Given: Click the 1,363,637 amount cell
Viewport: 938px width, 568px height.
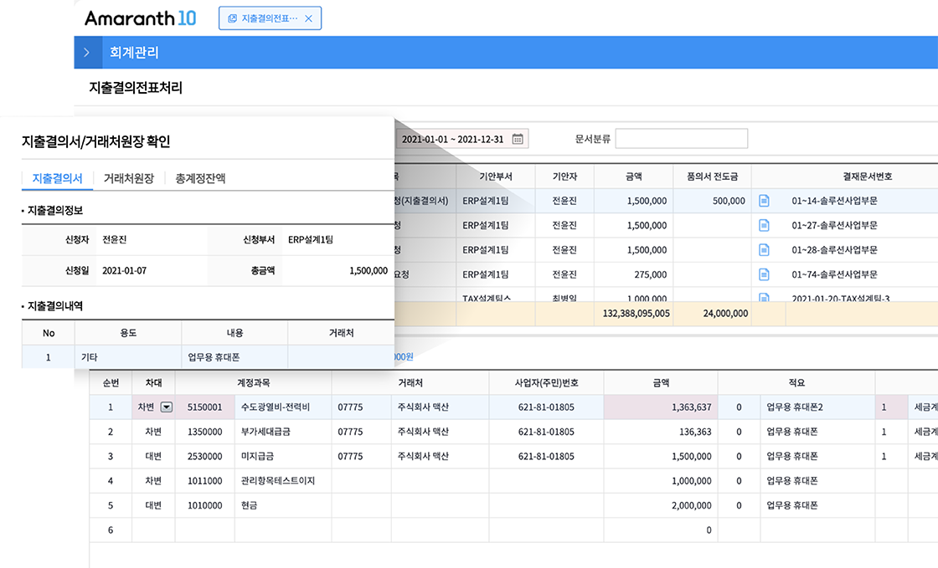Looking at the screenshot, I should click(x=661, y=407).
